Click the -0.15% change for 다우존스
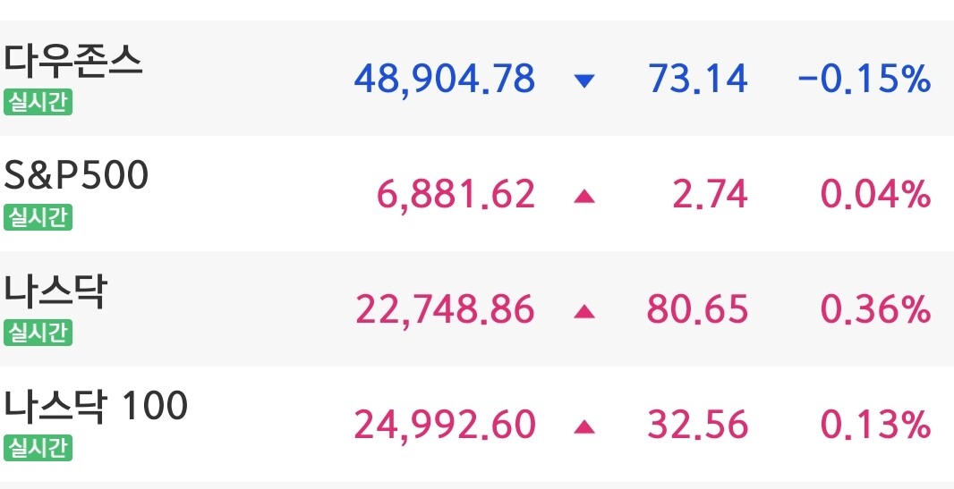This screenshot has height=489, width=954. (865, 80)
